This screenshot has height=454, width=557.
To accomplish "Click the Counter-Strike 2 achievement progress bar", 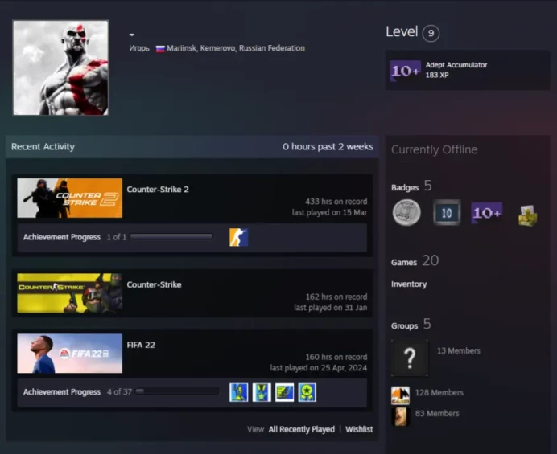I will (171, 236).
